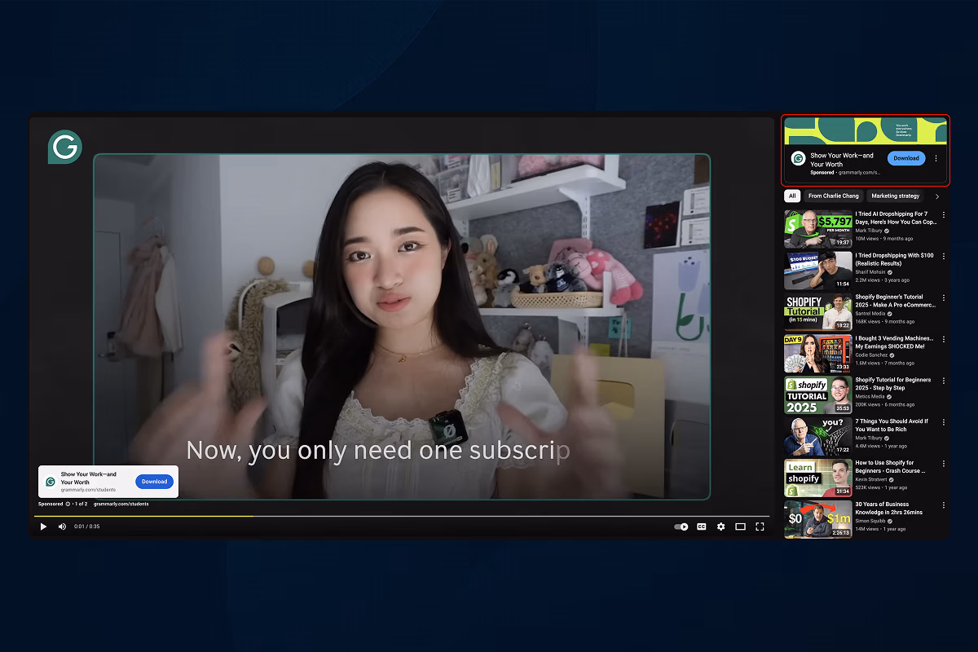Click the video progress bar
Image resolution: width=978 pixels, height=652 pixels.
coord(401,516)
